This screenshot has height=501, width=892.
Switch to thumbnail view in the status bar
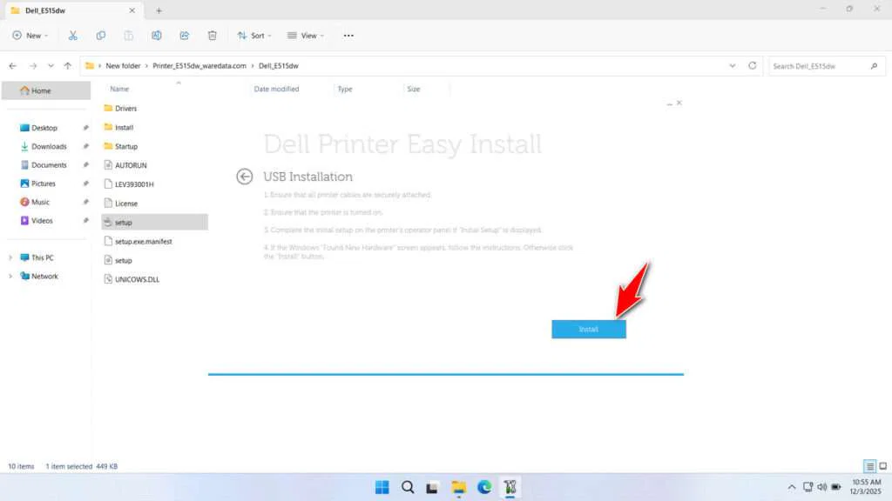click(x=882, y=465)
